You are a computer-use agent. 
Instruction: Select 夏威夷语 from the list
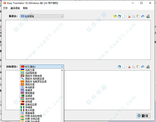click(41, 93)
